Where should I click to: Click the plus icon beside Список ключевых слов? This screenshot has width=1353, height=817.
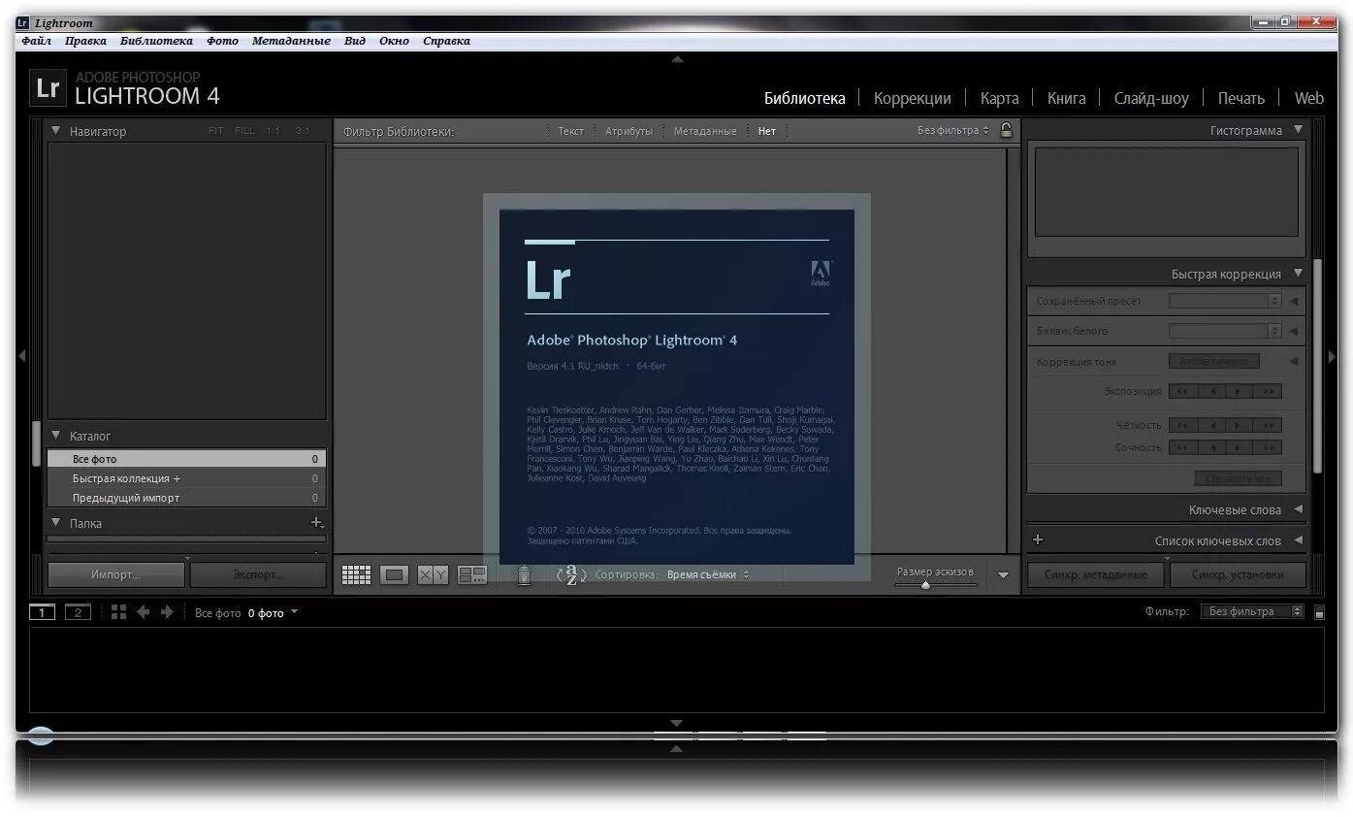(1037, 539)
